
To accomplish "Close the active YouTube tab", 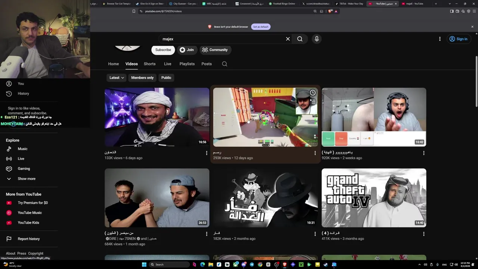I will coord(396,4).
